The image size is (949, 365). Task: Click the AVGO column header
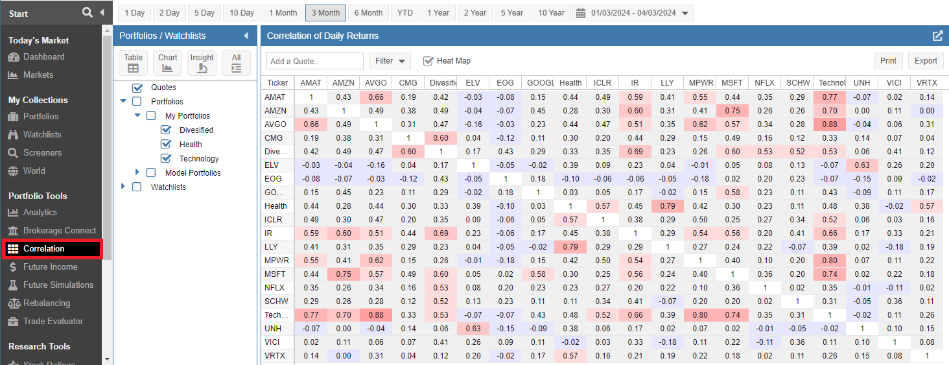[375, 83]
